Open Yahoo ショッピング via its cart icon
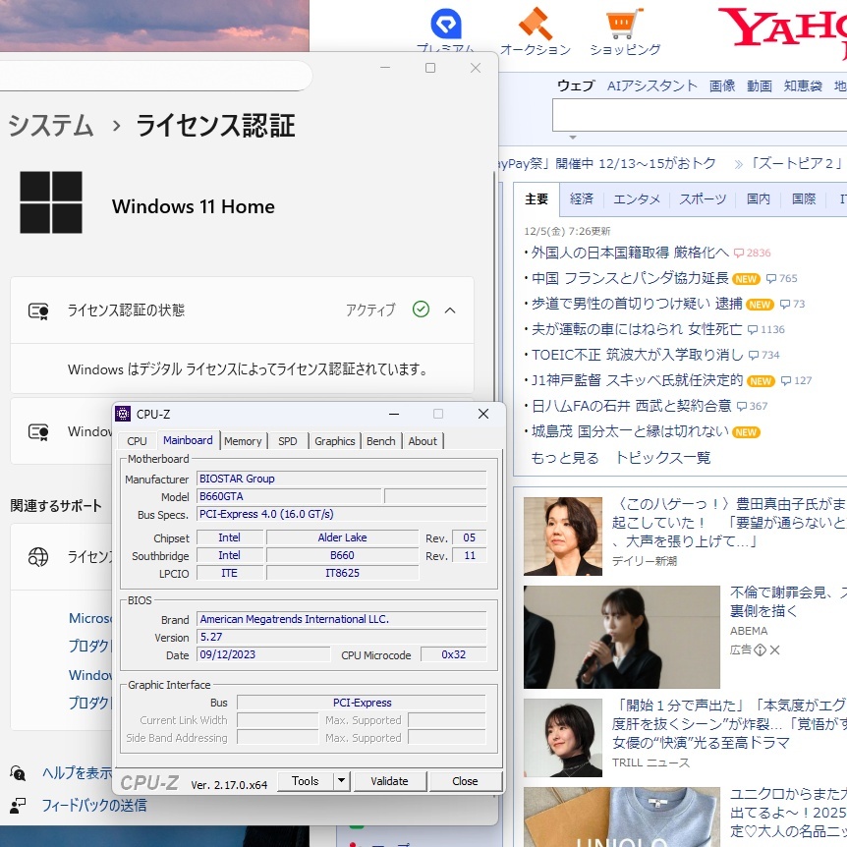This screenshot has width=847, height=847. pyautogui.click(x=623, y=22)
